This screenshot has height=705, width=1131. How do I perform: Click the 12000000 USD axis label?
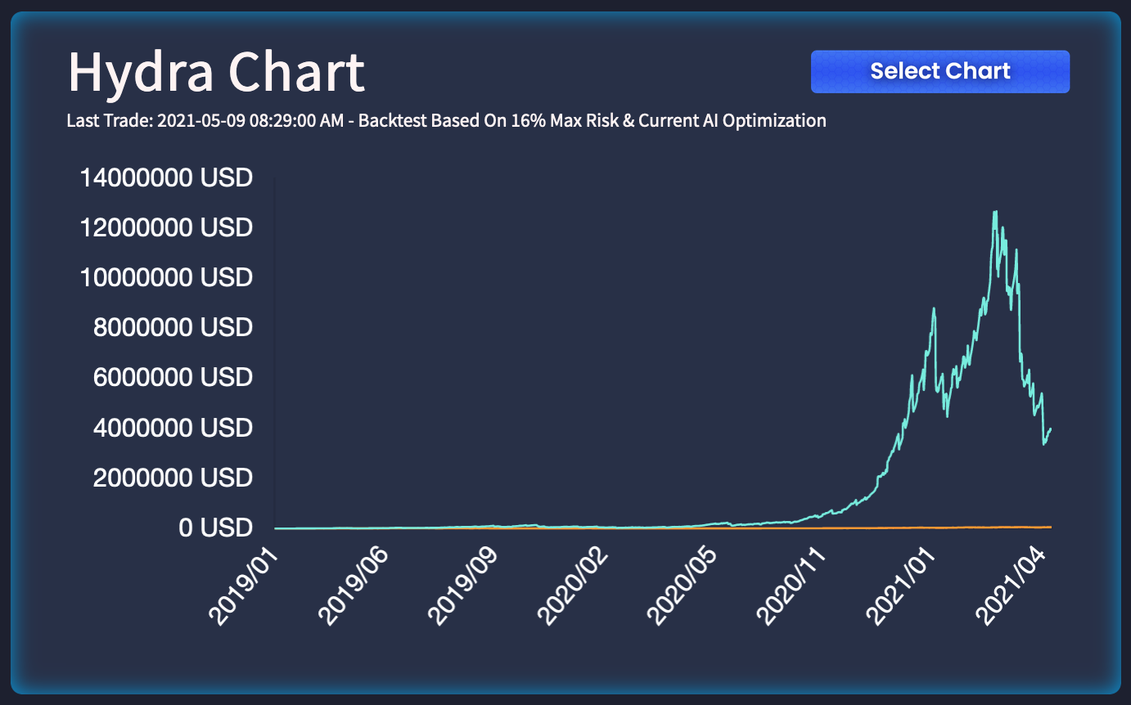(167, 227)
